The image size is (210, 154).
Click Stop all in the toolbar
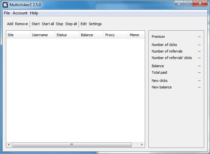pos(71,24)
